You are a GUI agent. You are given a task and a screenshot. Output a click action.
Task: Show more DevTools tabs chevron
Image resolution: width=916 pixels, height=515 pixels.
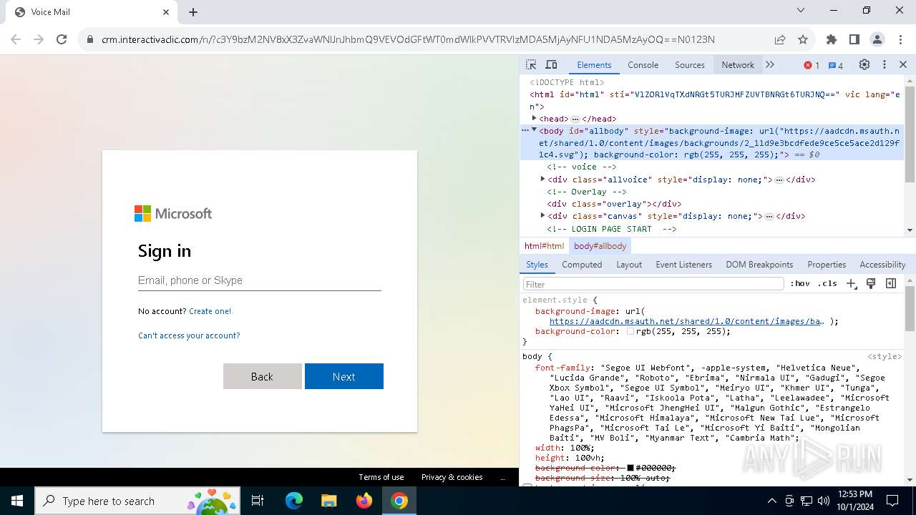point(770,64)
